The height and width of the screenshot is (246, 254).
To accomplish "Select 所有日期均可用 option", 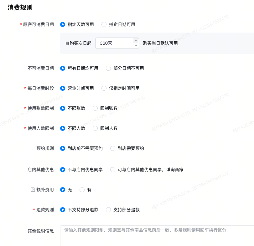I will click(x=63, y=68).
